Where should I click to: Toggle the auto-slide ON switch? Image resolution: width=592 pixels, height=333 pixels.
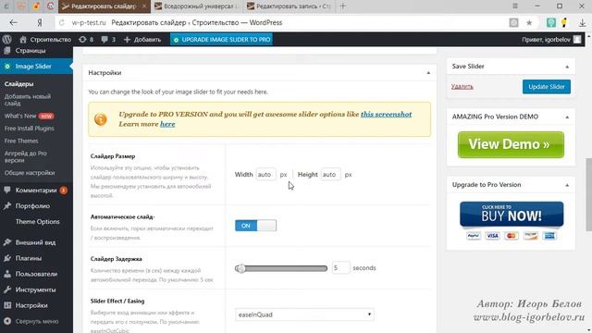click(x=255, y=226)
